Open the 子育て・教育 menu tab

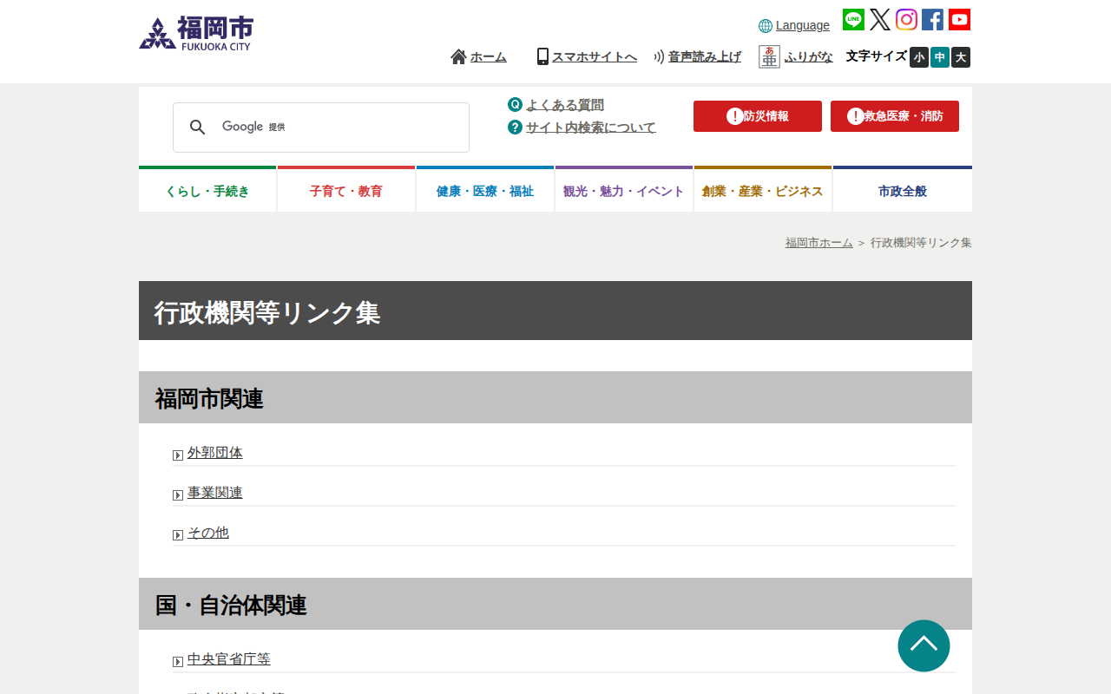coord(346,189)
